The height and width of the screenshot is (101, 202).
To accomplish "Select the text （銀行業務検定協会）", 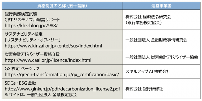I will pos(144,23).
